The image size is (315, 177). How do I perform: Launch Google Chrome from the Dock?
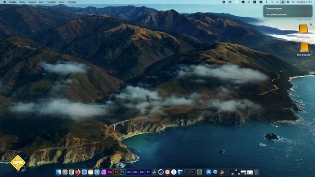tap(71, 172)
